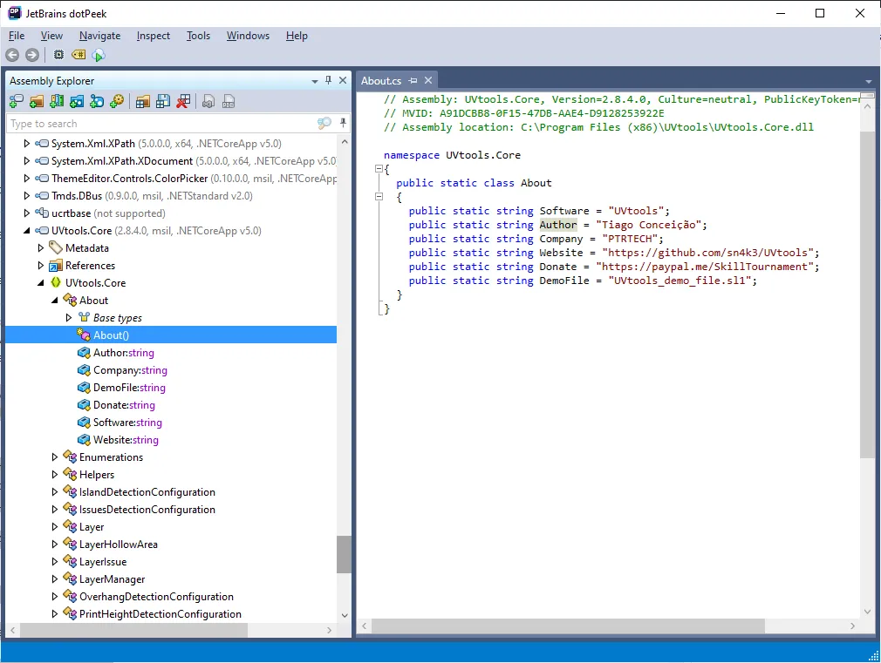The image size is (881, 663).
Task: Collapse the UVtools.Core assembly node
Action: tap(27, 231)
